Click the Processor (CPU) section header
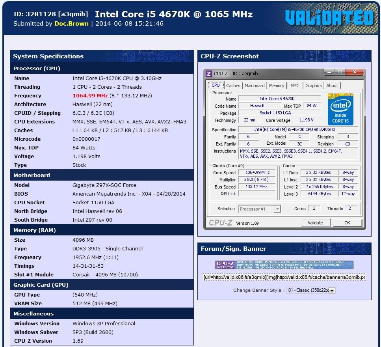Image resolution: width=381 pixels, height=347 pixels. click(102, 68)
